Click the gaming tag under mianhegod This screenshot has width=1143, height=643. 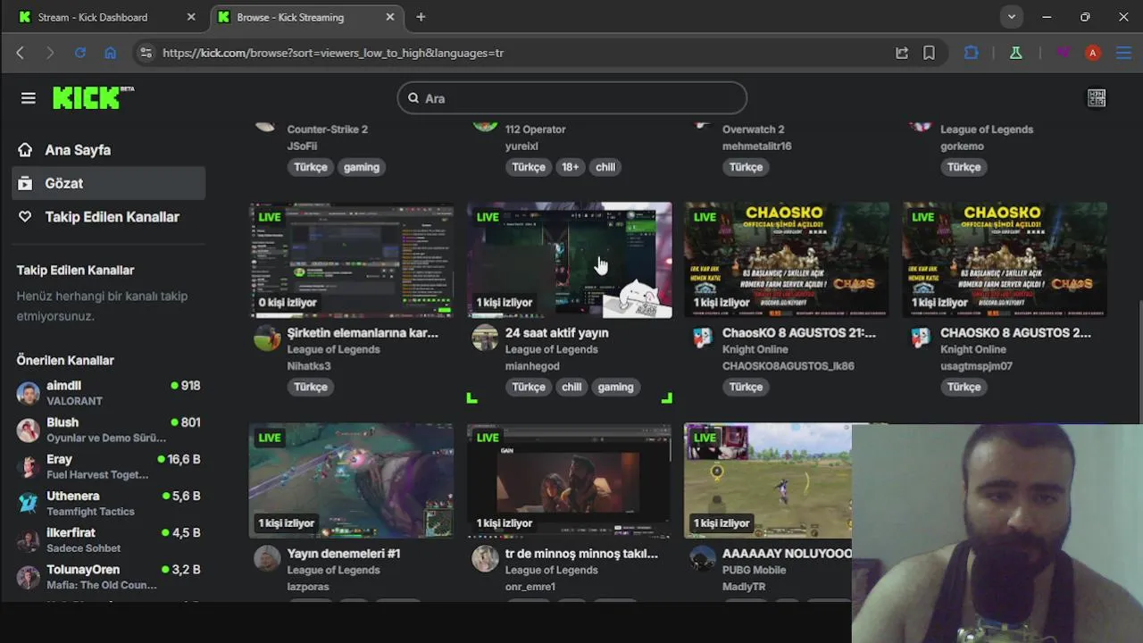click(x=615, y=387)
